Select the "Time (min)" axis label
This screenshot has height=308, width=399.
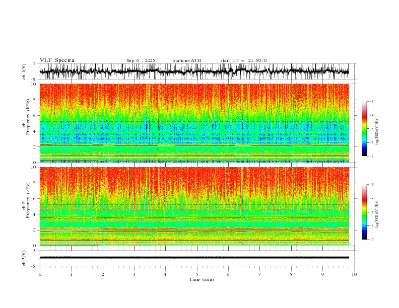click(202, 279)
